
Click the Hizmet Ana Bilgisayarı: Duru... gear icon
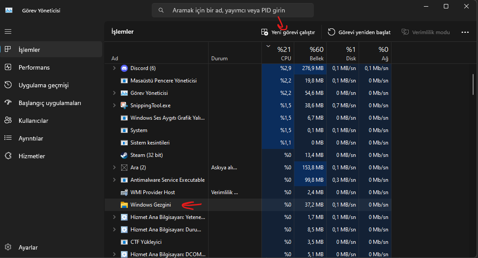click(x=124, y=230)
